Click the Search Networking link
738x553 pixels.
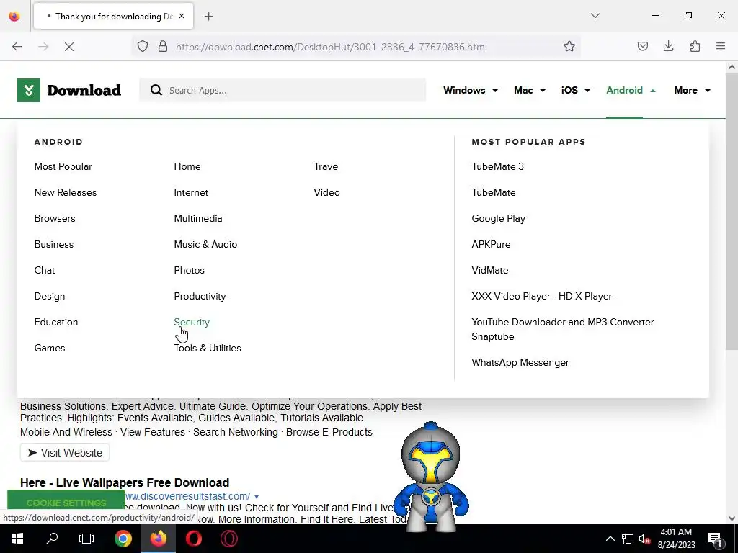click(x=236, y=432)
